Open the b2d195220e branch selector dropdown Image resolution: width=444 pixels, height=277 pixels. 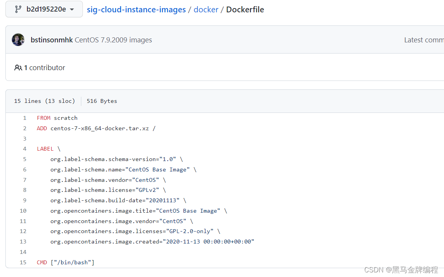[x=44, y=9]
